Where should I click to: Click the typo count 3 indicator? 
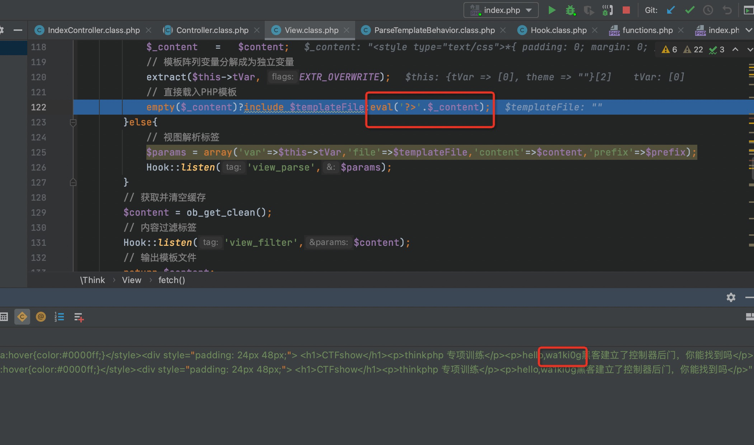pos(717,49)
